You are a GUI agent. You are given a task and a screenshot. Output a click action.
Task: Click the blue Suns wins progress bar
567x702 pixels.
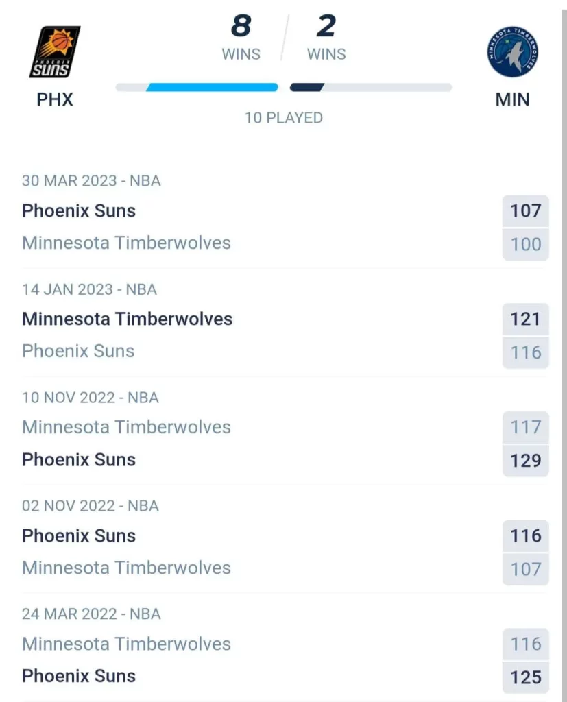[213, 87]
